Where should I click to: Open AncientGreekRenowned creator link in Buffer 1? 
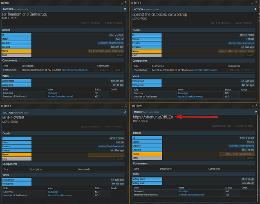tap(111, 43)
